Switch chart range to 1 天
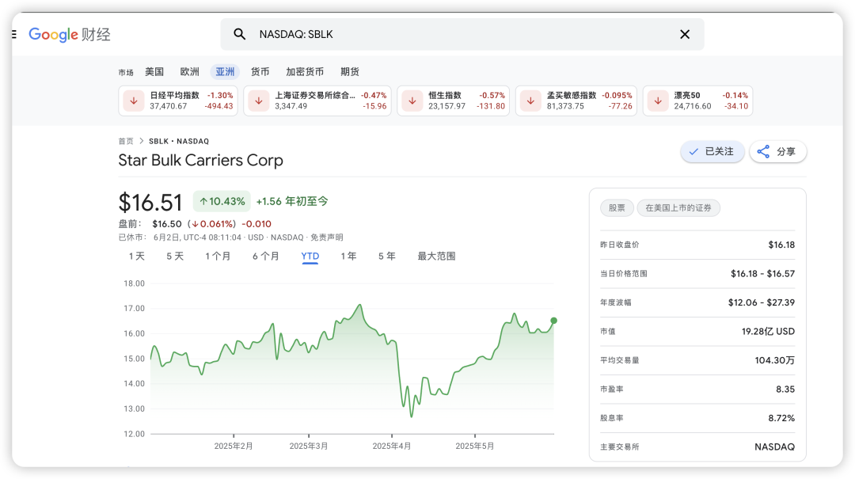This screenshot has height=479, width=855. point(137,257)
